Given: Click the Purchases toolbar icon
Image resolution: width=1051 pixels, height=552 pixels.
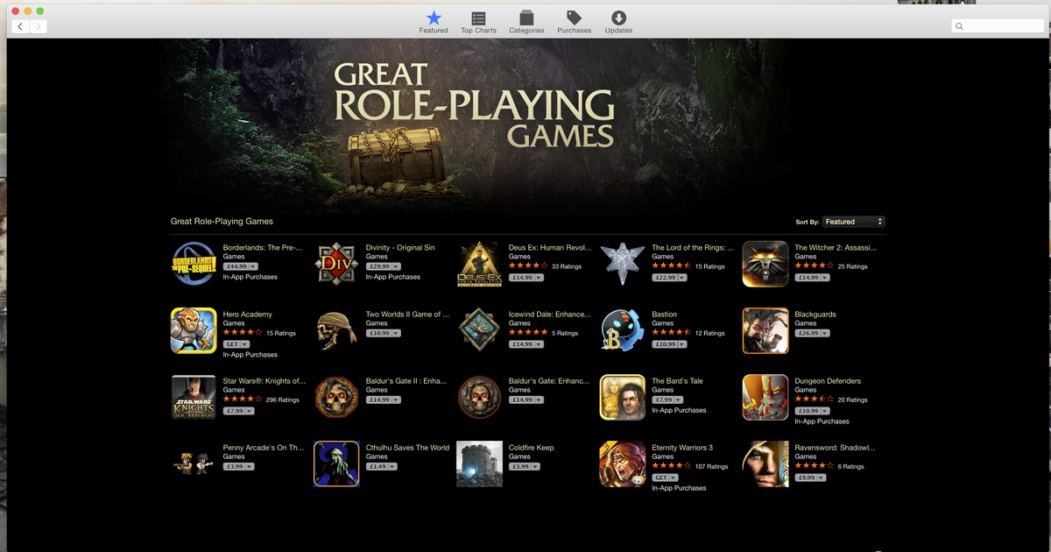Looking at the screenshot, I should click(x=574, y=22).
